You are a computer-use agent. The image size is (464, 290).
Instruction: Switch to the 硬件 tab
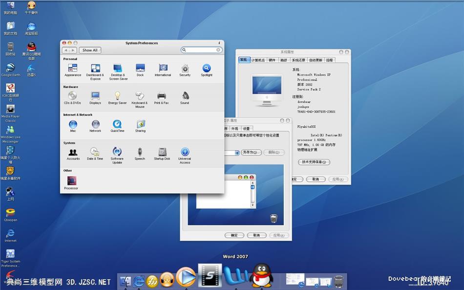pyautogui.click(x=272, y=60)
